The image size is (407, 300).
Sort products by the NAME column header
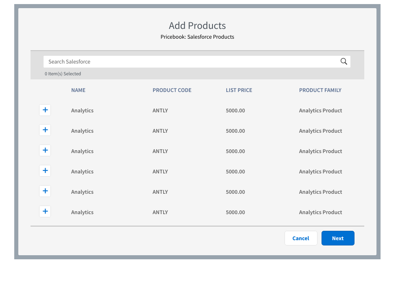click(x=78, y=90)
